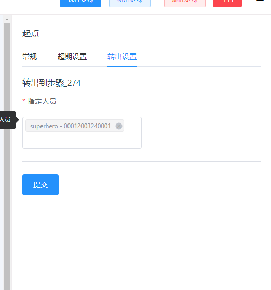Viewport: 271px width, 290px height.
Task: Select the 转出设置 tab
Action: (x=122, y=57)
